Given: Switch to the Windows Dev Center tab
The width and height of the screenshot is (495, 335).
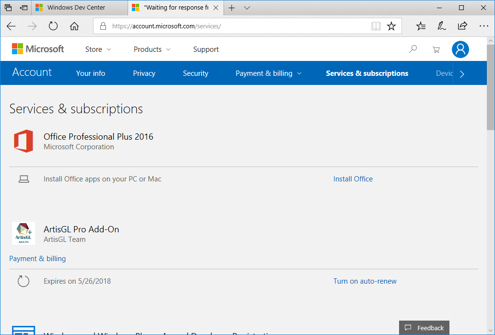Looking at the screenshot, I should [80, 8].
